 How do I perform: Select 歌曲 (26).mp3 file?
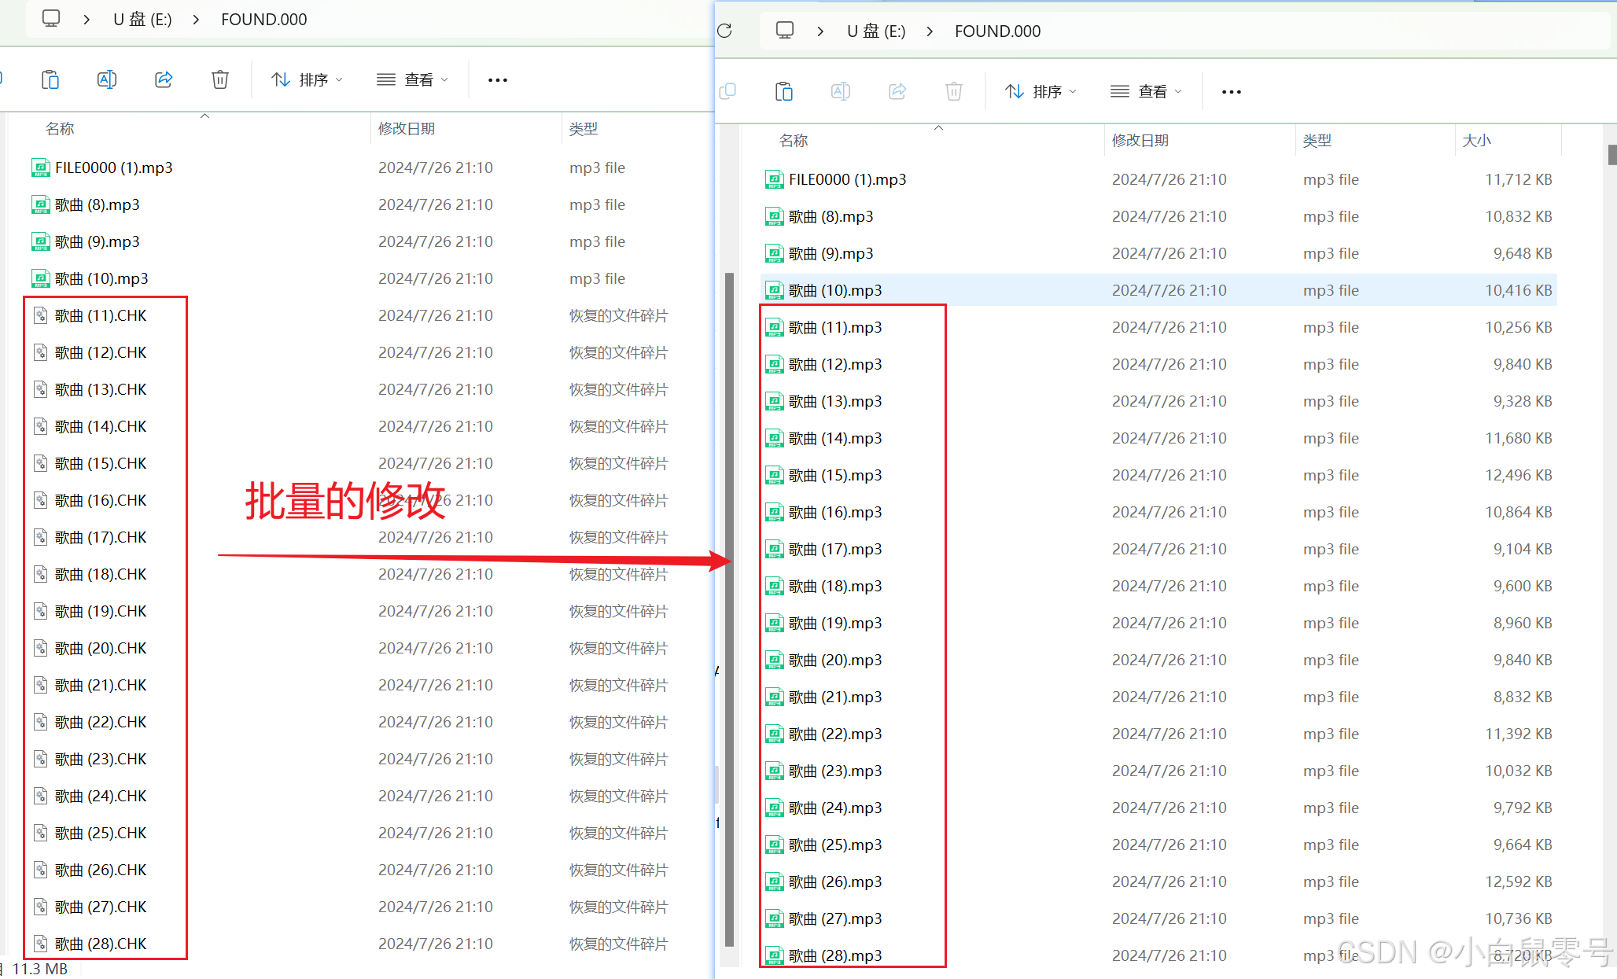tap(835, 881)
